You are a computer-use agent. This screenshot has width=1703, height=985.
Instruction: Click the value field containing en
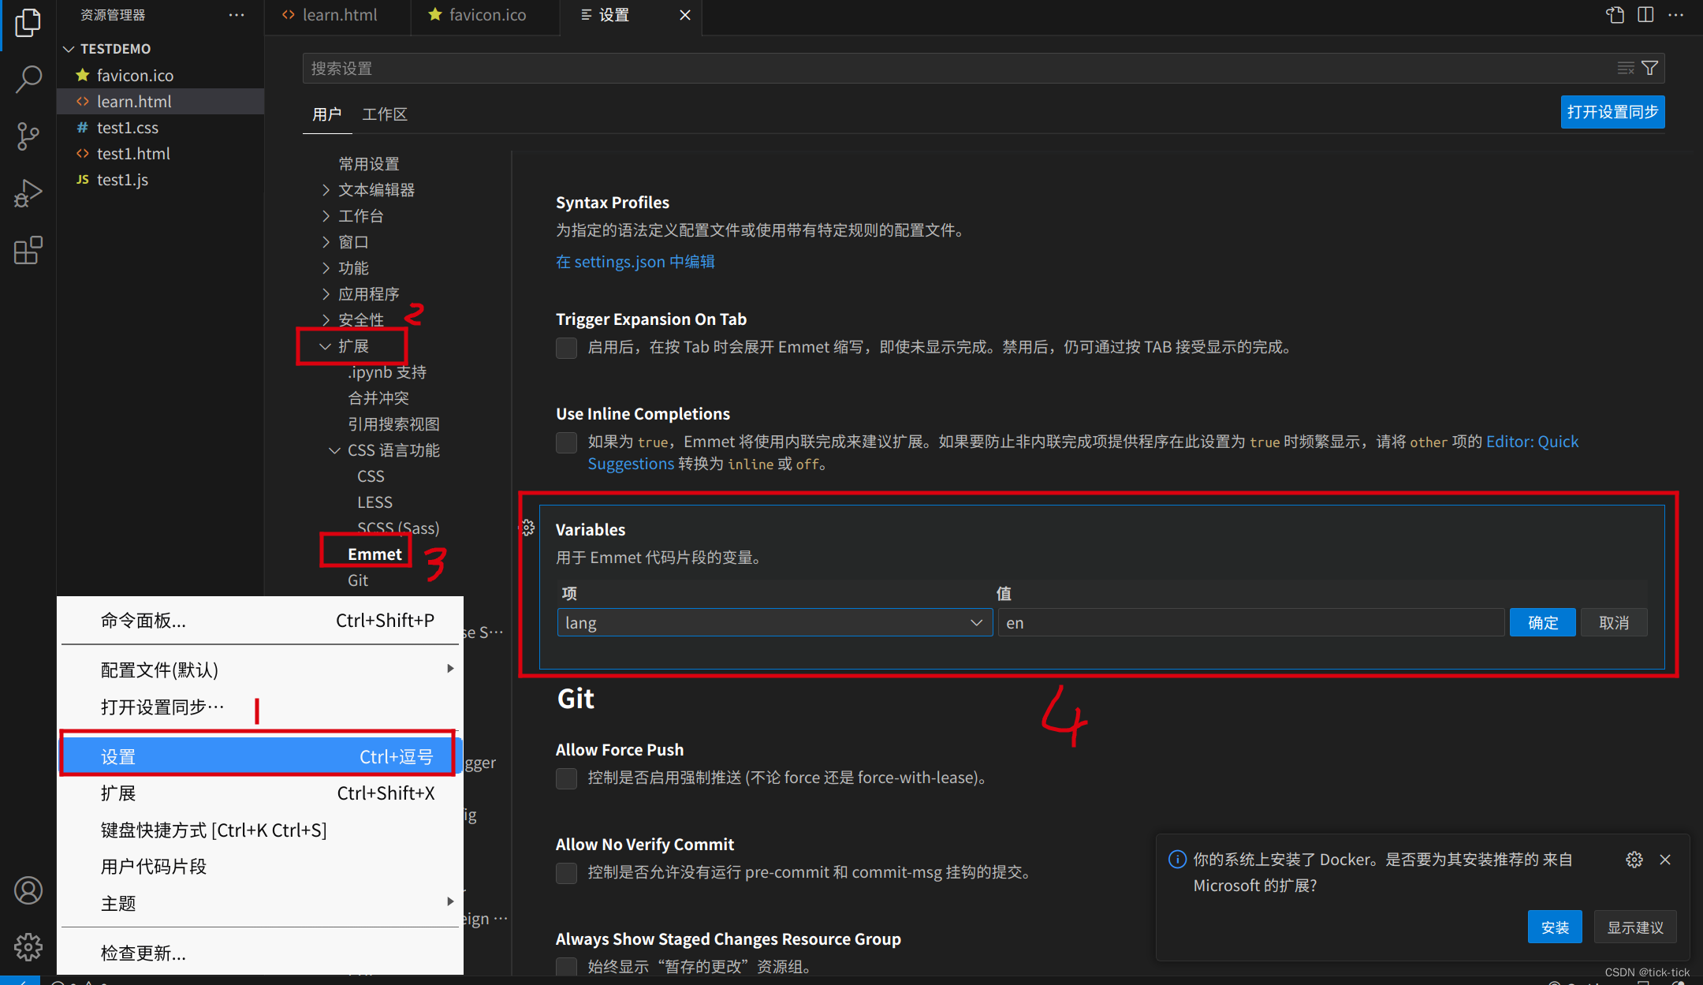(x=1251, y=623)
